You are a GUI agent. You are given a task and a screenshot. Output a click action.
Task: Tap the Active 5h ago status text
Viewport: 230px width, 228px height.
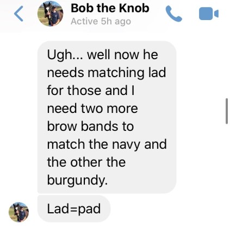click(101, 22)
